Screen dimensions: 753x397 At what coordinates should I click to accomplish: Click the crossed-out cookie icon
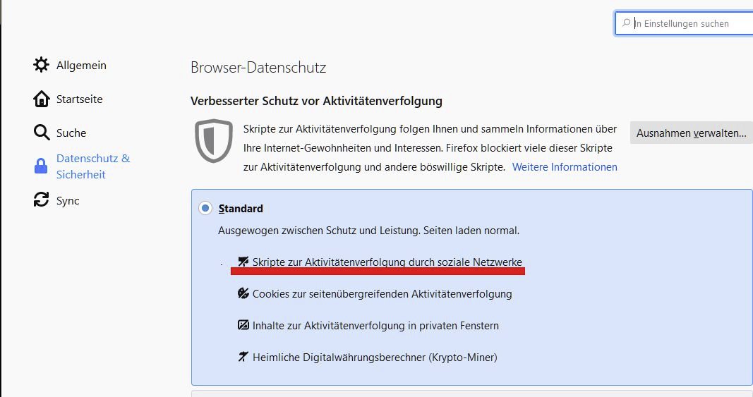[x=243, y=293]
